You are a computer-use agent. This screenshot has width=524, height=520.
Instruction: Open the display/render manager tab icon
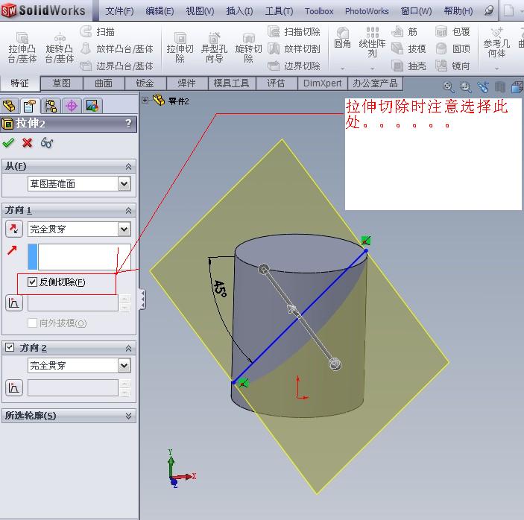click(x=92, y=107)
